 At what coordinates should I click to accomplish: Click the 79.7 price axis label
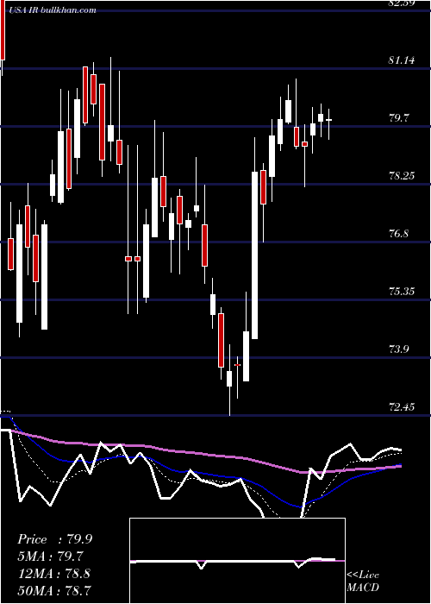coord(398,118)
